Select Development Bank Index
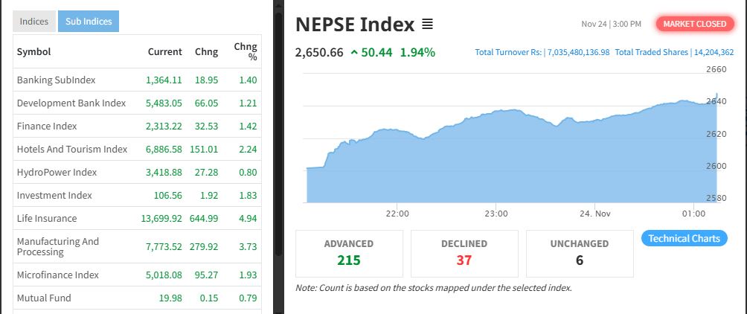747x314 pixels. [x=71, y=103]
